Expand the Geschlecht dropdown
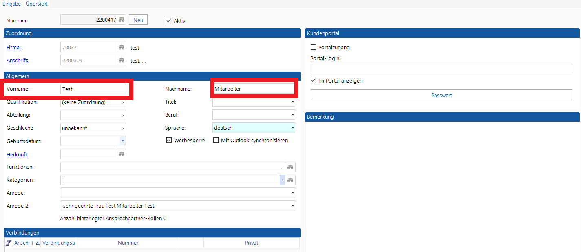The image size is (581, 252). tap(123, 128)
